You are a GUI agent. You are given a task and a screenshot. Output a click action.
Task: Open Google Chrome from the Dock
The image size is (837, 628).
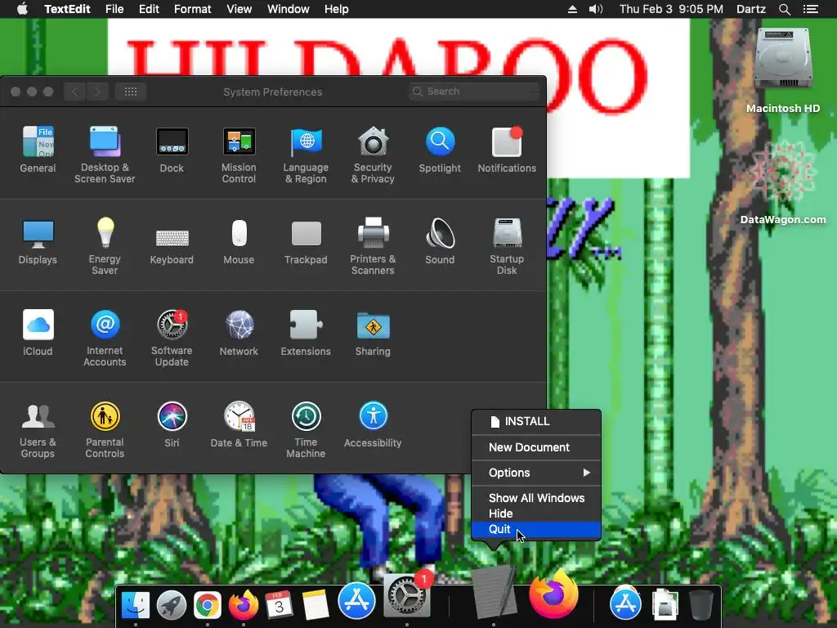click(207, 605)
